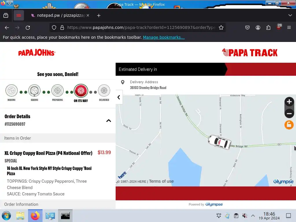
Task: Open the Terms of use link
Action: 161,181
